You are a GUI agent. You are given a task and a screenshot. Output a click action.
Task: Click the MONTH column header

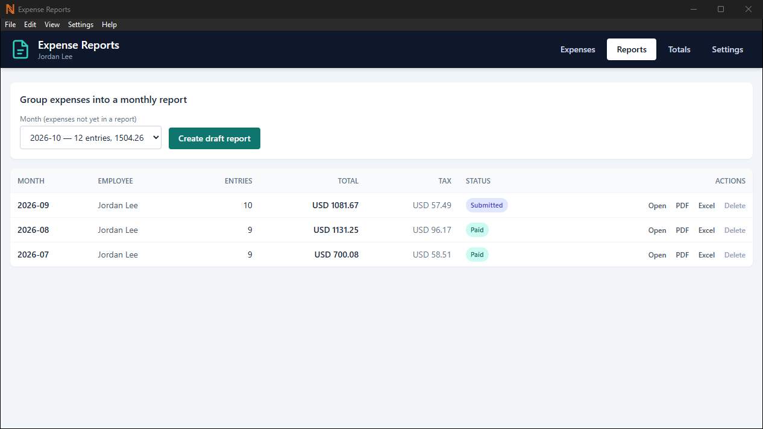(31, 181)
